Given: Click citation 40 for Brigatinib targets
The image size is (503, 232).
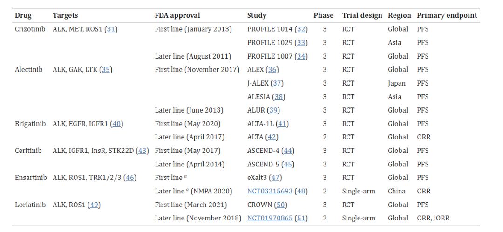Looking at the screenshot, I should point(116,124).
